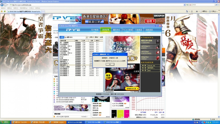Screen dimensions: 220x124
Task: Click the Left 4 Dead icon
Action: coord(158,52)
